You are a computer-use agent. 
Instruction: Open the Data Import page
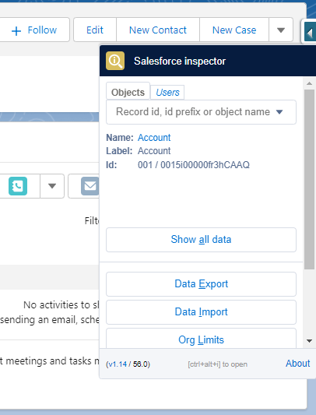coord(201,312)
